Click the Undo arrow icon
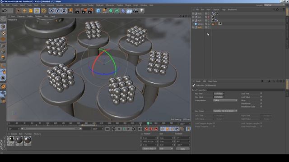 [5, 11]
